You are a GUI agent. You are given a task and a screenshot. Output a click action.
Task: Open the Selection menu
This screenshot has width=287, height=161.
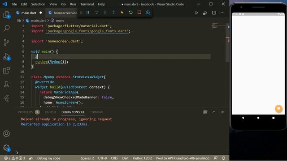[38, 4]
